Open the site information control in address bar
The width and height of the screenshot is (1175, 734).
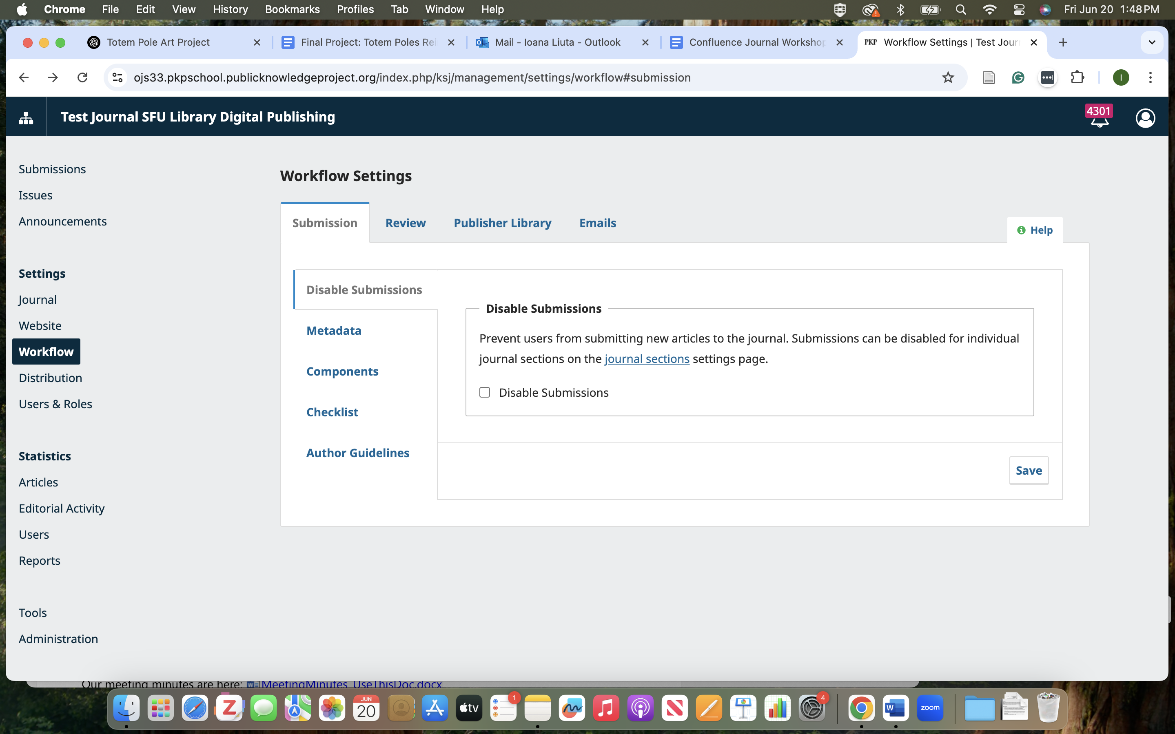tap(117, 77)
